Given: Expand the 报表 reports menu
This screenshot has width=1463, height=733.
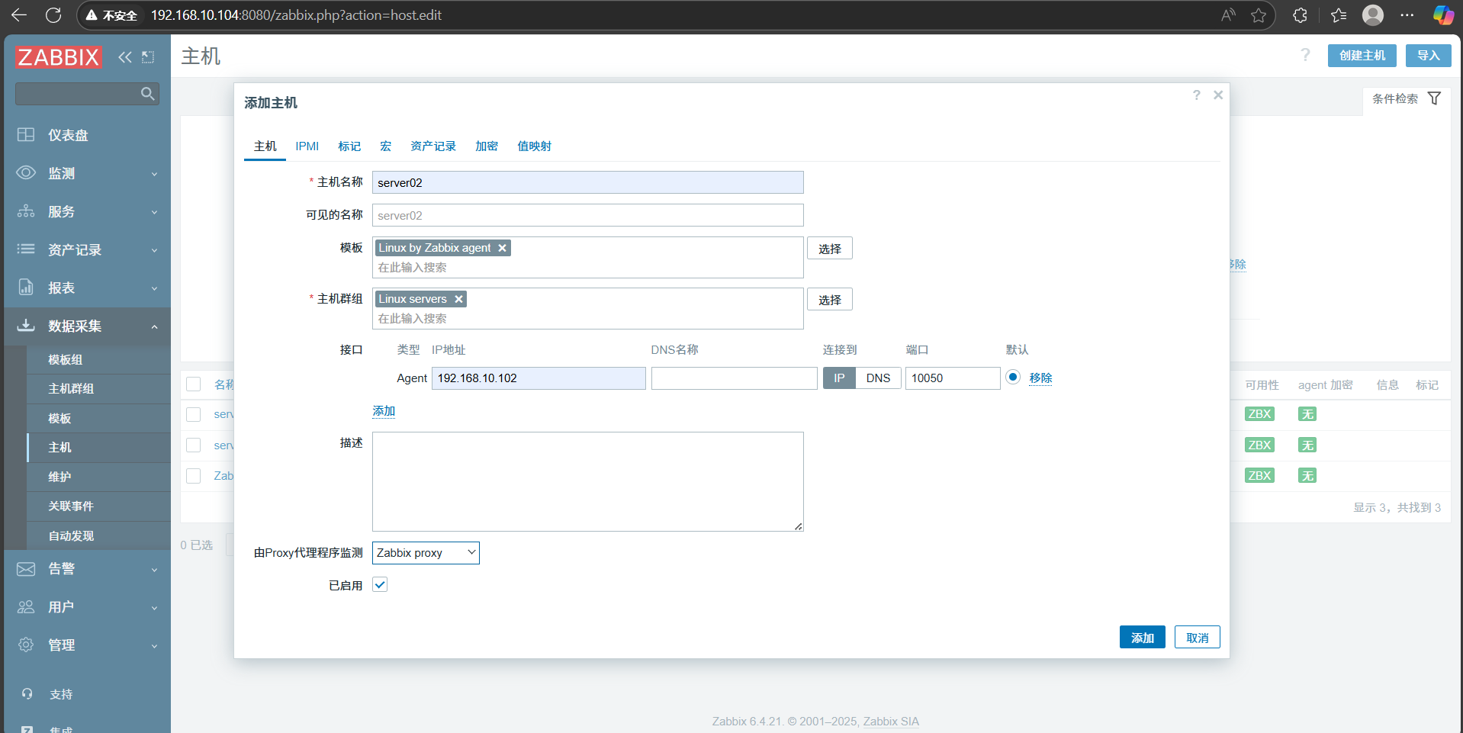Looking at the screenshot, I should click(x=87, y=288).
